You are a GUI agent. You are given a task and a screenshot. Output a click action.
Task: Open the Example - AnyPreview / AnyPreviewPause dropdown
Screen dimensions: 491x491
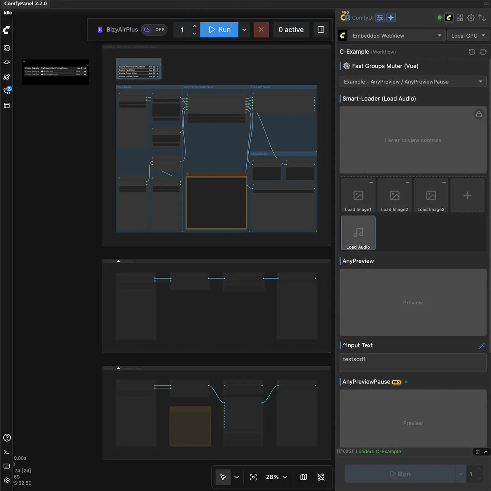pos(413,81)
